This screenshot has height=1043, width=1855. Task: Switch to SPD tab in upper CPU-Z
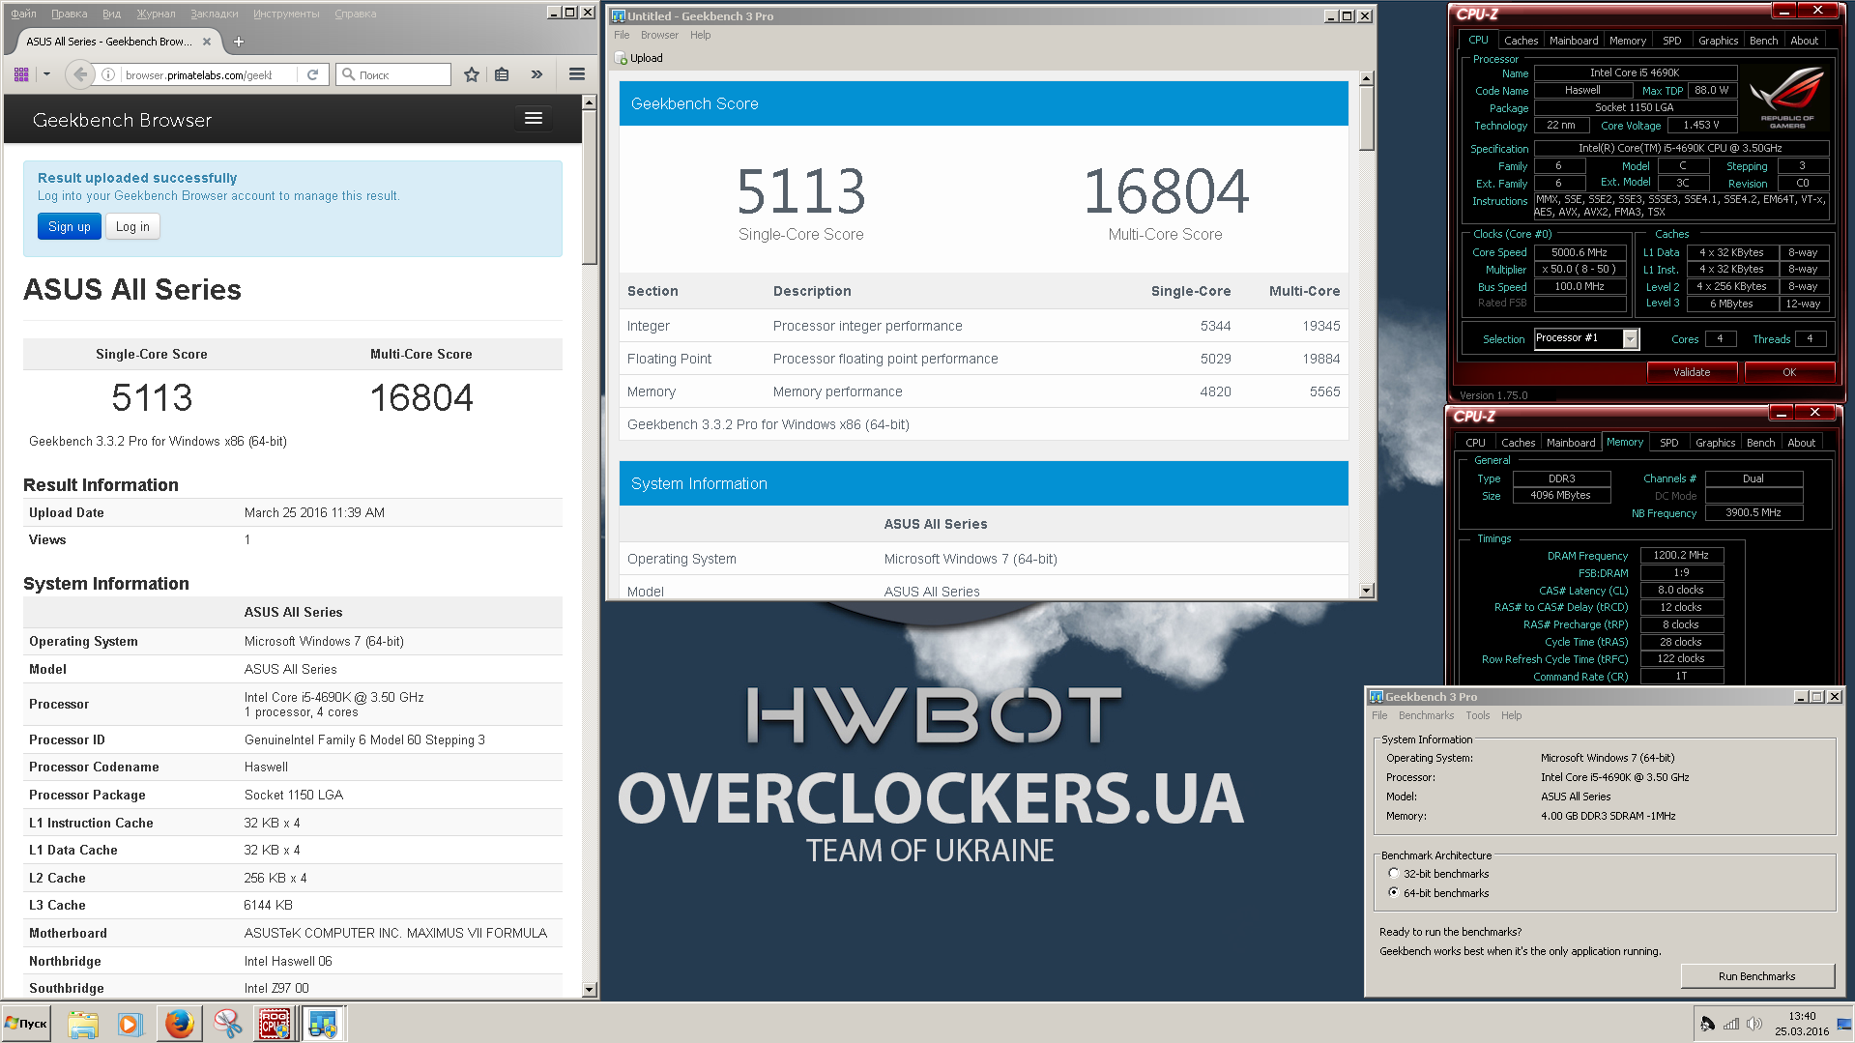tap(1671, 41)
